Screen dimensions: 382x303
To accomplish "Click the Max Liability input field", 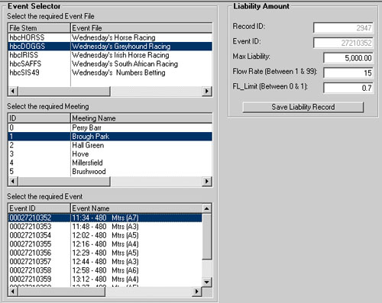I will coord(348,58).
